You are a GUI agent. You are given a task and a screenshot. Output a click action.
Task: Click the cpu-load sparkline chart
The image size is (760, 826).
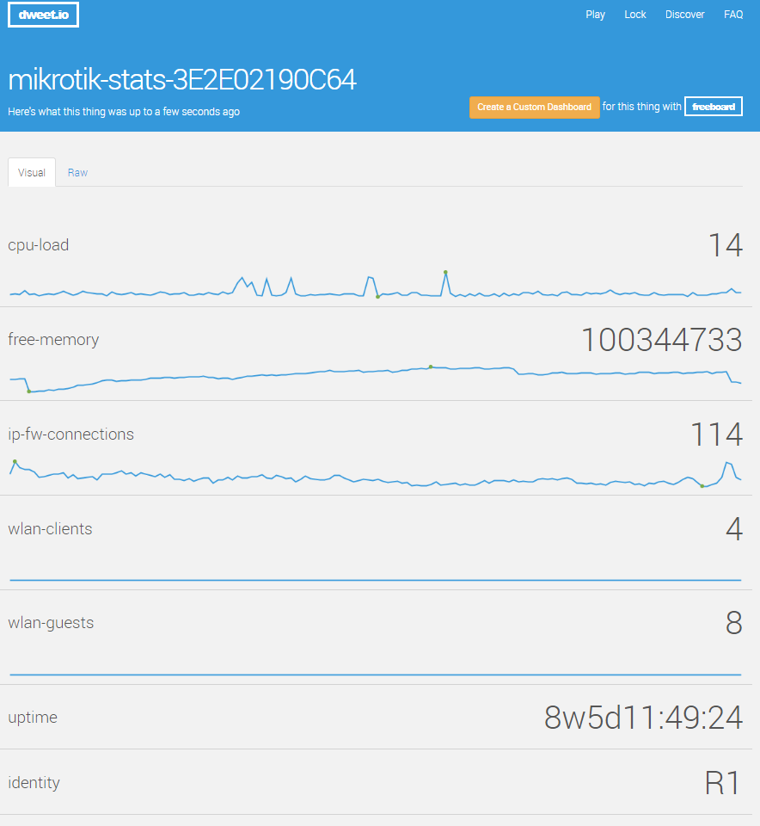point(375,285)
